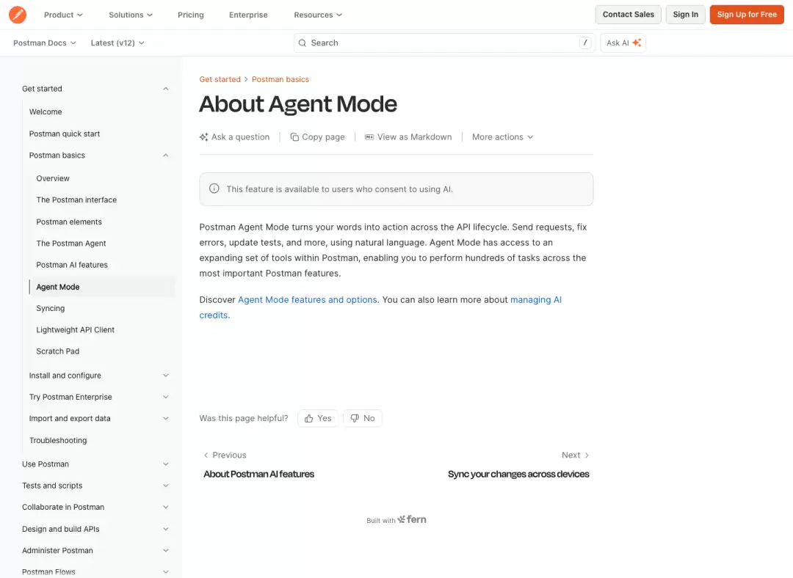The height and width of the screenshot is (578, 793).
Task: Click the Postman basics breadcrumb link
Action: 280,79
